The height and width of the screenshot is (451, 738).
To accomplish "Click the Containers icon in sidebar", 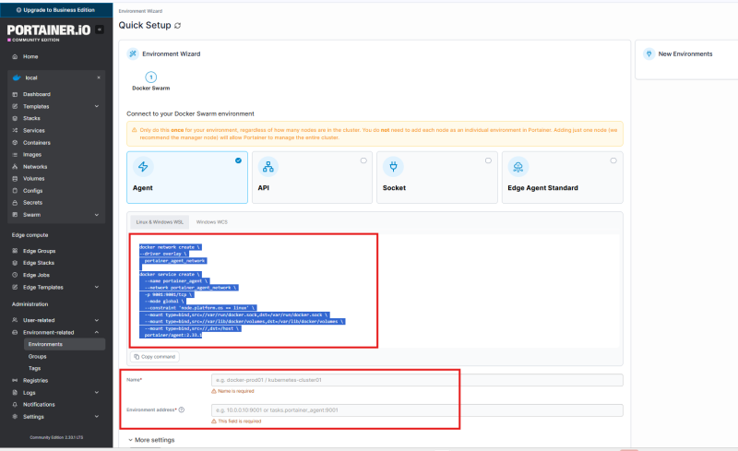I will pos(15,143).
